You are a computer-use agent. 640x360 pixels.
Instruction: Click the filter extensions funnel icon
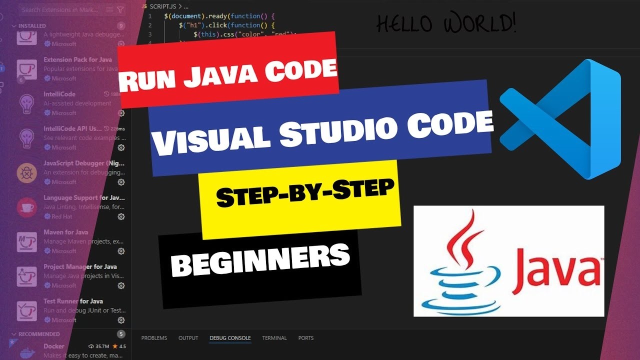point(120,9)
